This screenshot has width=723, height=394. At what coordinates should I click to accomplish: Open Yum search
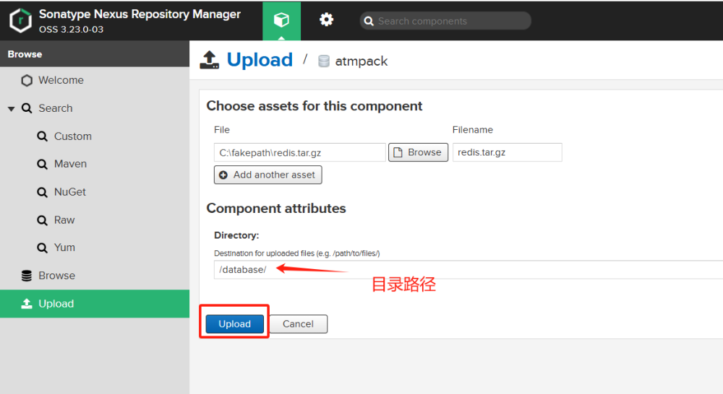coord(64,248)
